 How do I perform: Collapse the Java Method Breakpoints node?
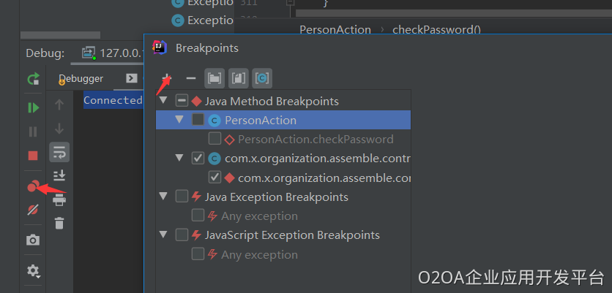pyautogui.click(x=163, y=101)
